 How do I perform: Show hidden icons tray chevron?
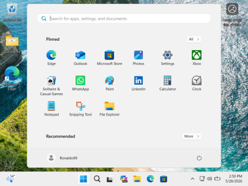click(x=192, y=179)
